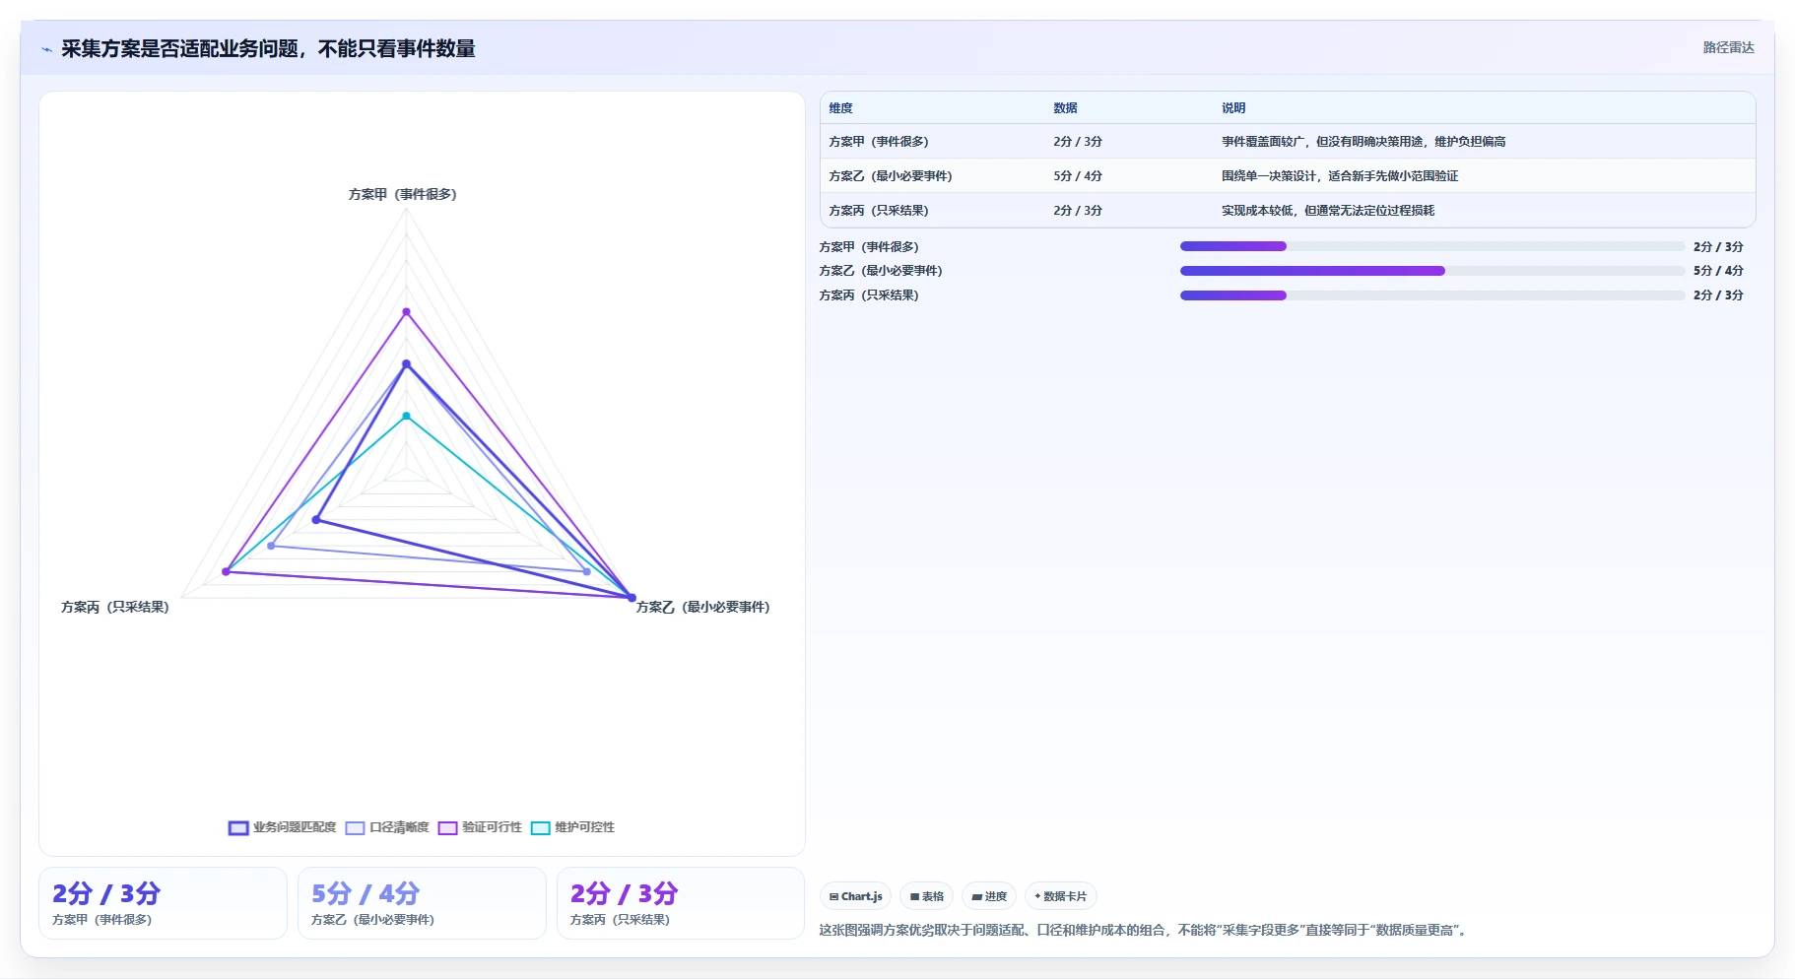Toggle the 业务问题匹配度 legend swatch
Screen dimensions: 1795x979
pyautogui.click(x=238, y=828)
